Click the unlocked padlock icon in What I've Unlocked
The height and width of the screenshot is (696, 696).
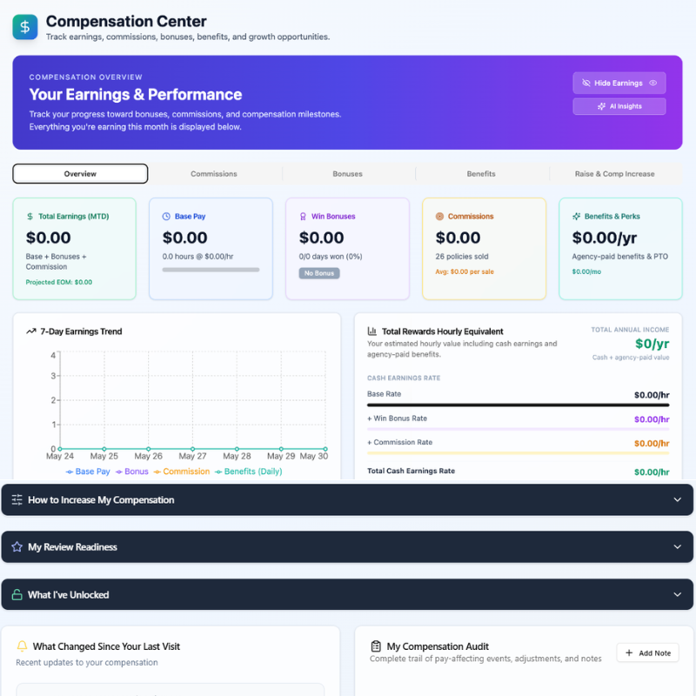(17, 594)
